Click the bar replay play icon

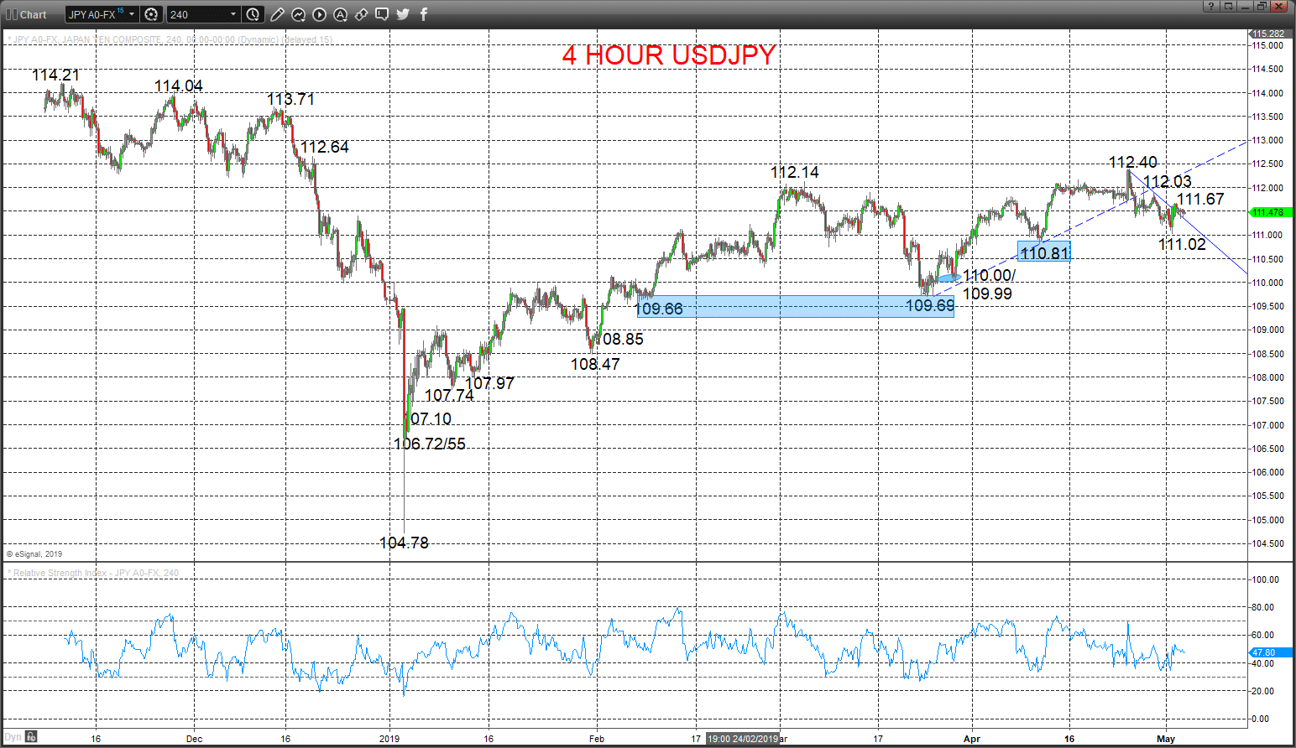click(x=319, y=14)
